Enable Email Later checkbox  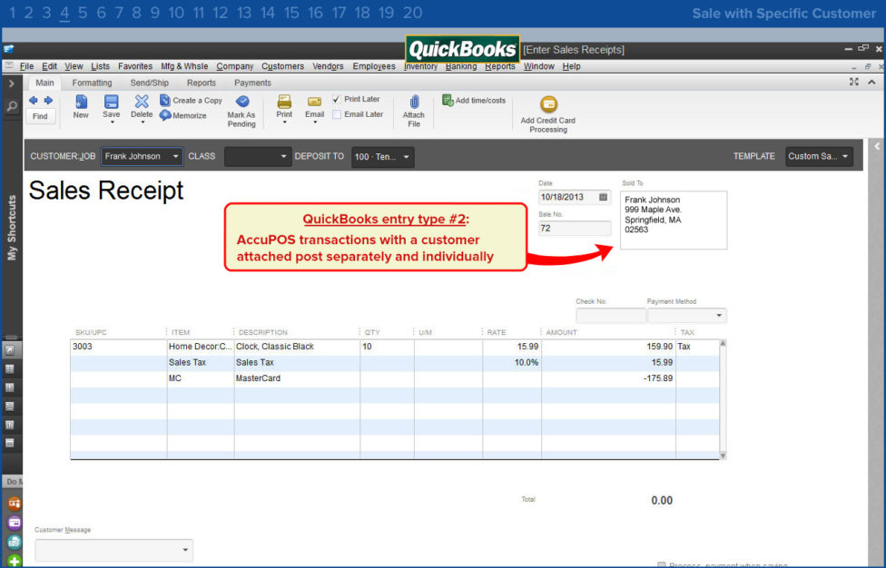(x=337, y=114)
